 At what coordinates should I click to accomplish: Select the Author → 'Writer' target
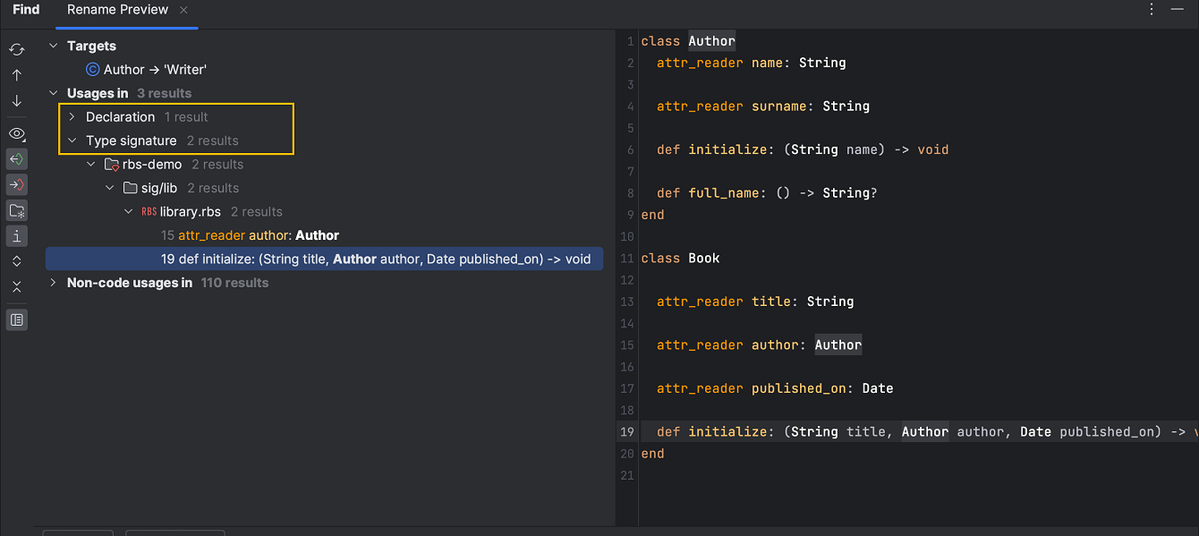[x=155, y=70]
